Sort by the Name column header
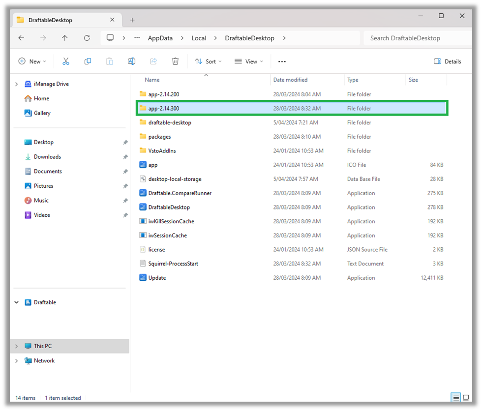 point(203,80)
